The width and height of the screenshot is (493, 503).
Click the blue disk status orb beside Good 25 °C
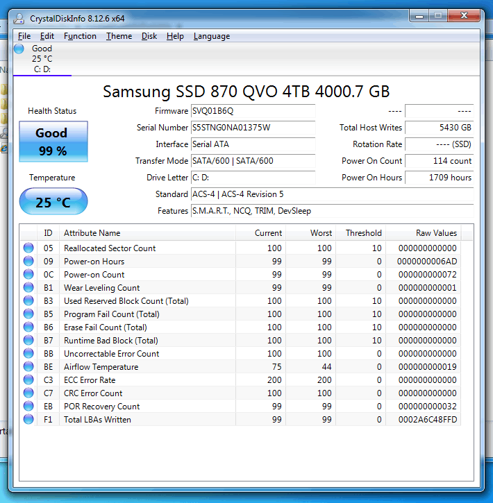(x=19, y=49)
